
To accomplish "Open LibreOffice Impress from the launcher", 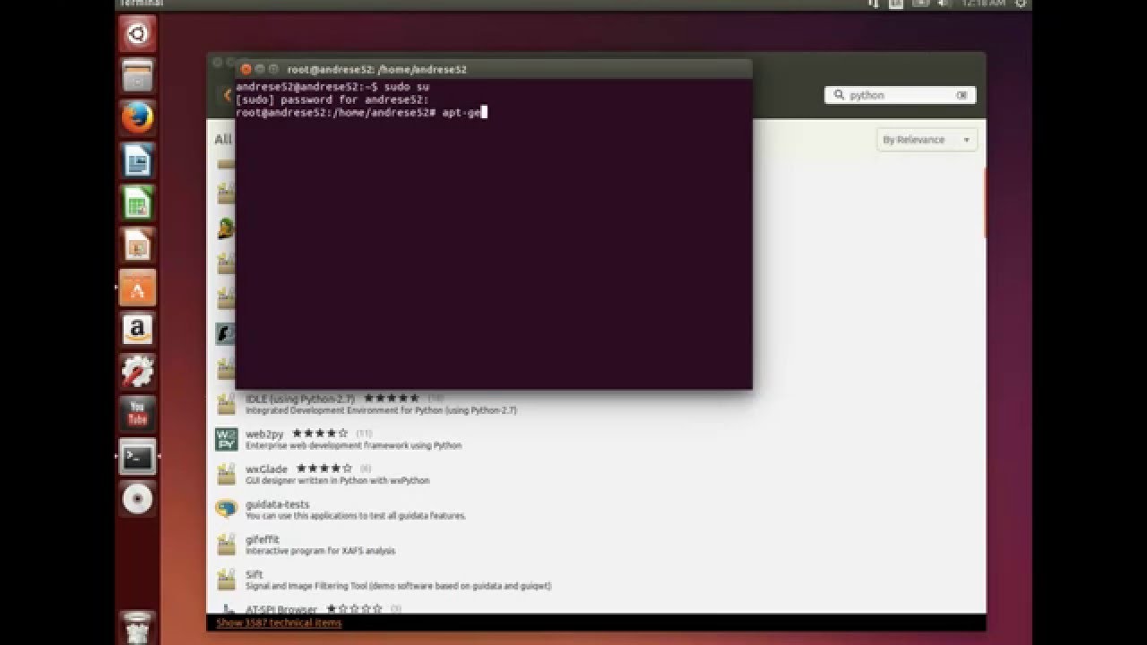I will pyautogui.click(x=137, y=245).
